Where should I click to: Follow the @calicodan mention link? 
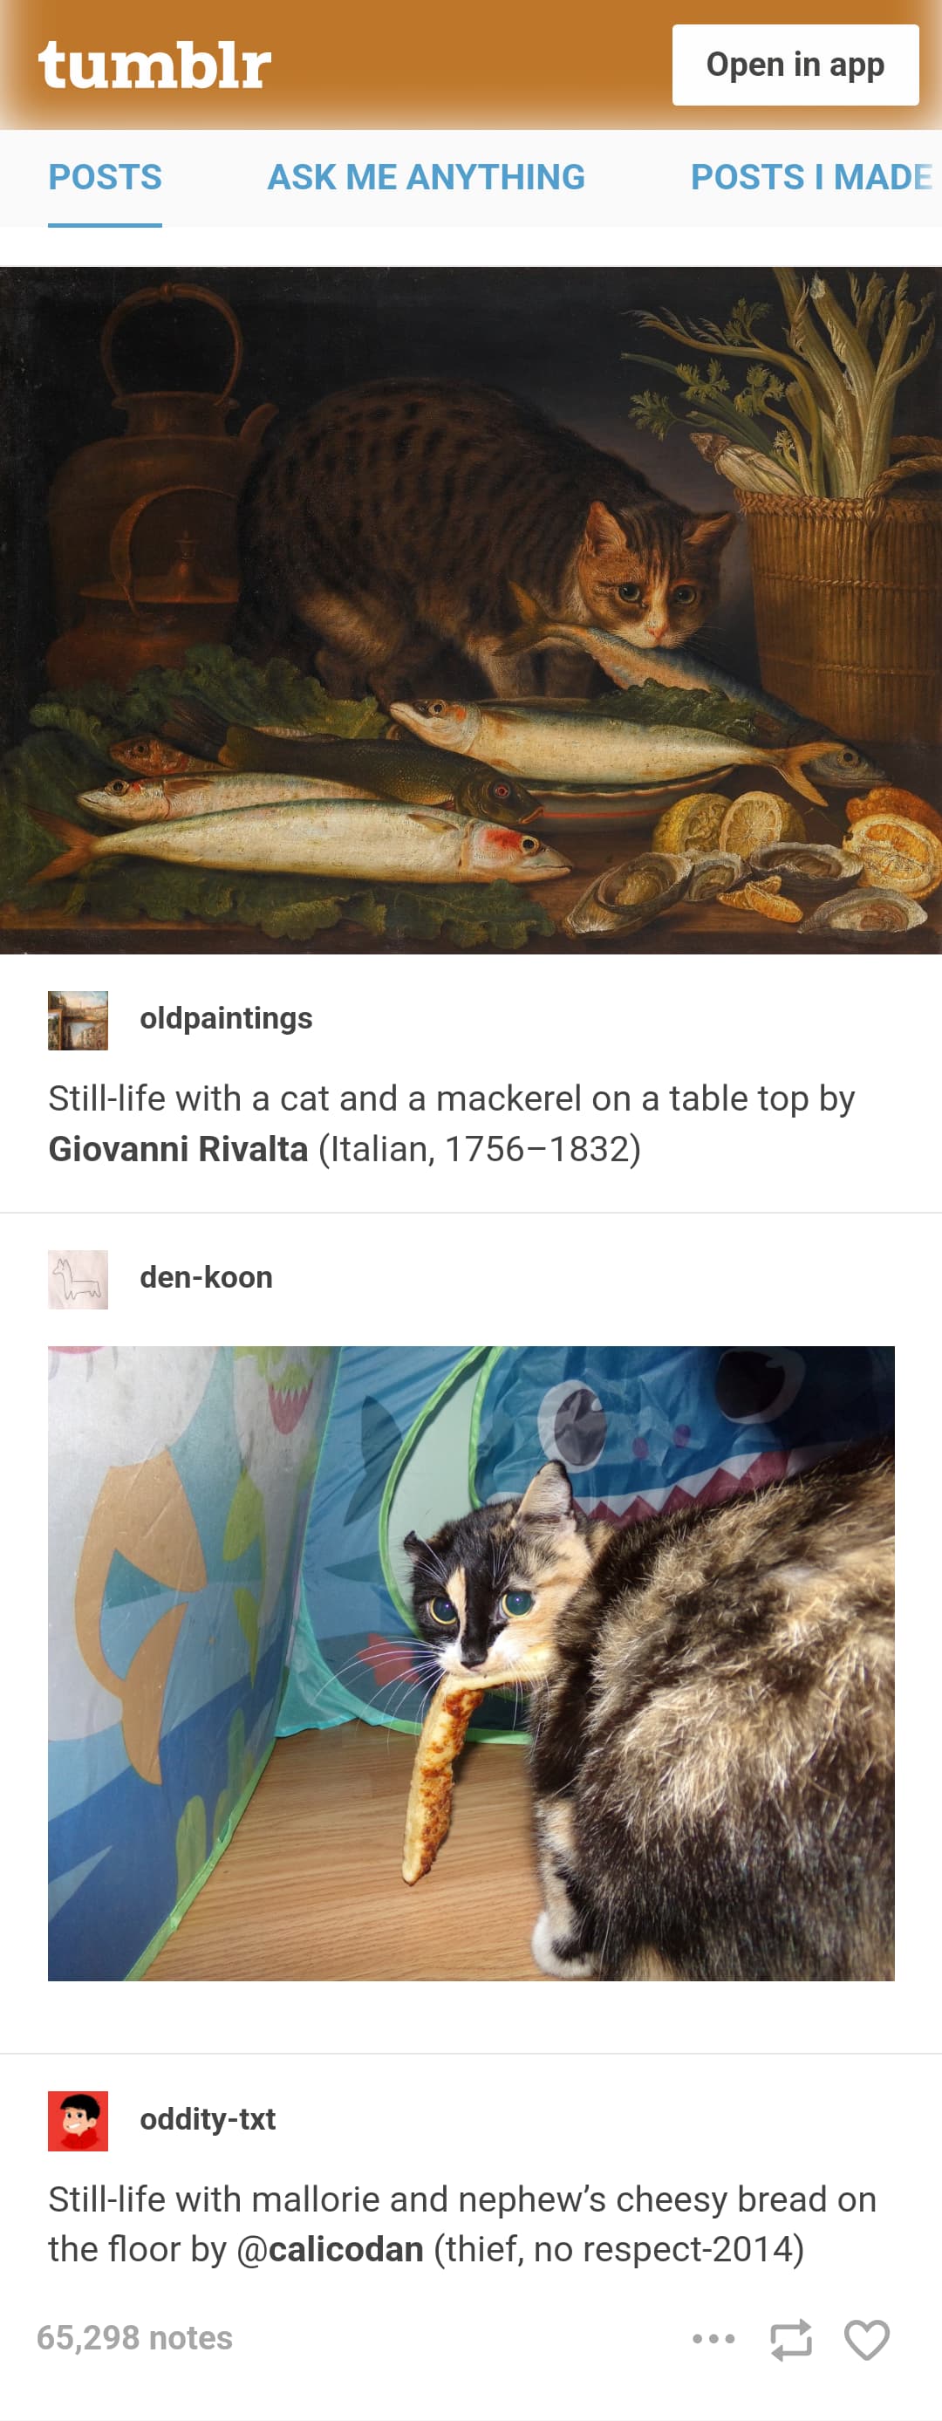(330, 2250)
